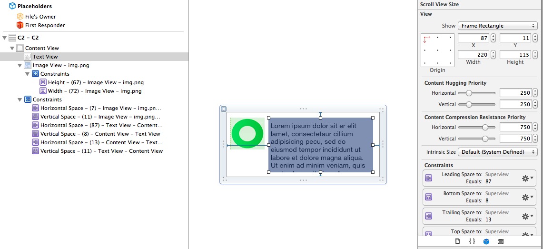Screen dimensions: 543x249
Task: Click the Height (67) constraint icon
Action: click(x=43, y=82)
